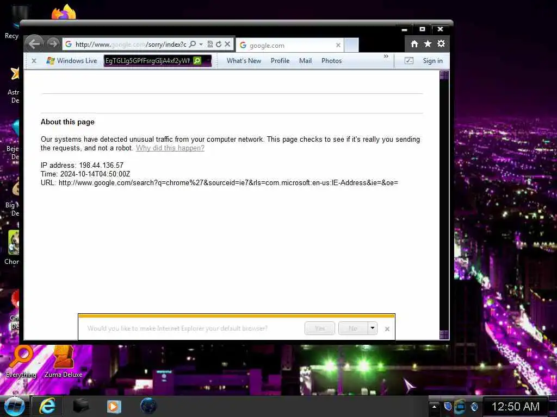Click the google.com/search URL text line
557x417 pixels.
pyautogui.click(x=219, y=183)
